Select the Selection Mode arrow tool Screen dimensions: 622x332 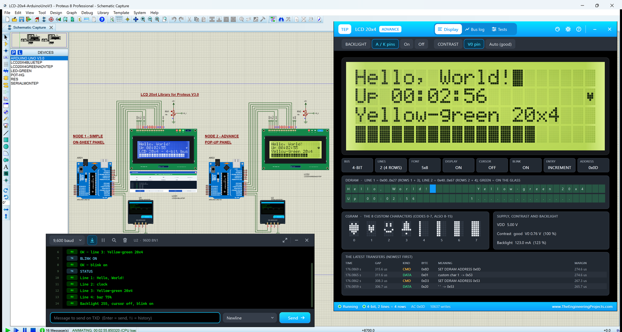(x=6, y=37)
